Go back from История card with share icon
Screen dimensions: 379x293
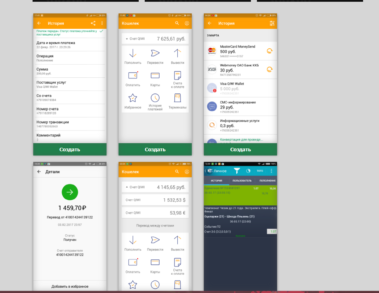(x=39, y=23)
